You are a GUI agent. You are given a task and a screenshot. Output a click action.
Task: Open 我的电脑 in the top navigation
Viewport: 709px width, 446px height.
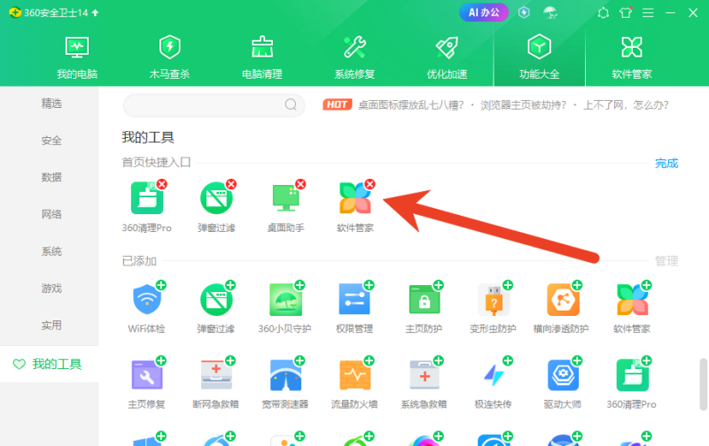(77, 58)
